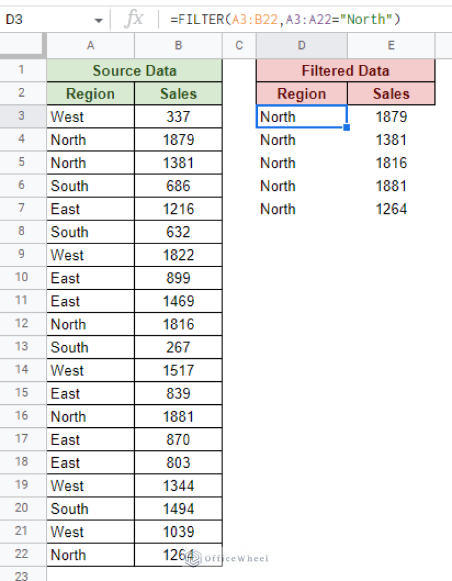
Task: Select column D header
Action: pyautogui.click(x=301, y=45)
